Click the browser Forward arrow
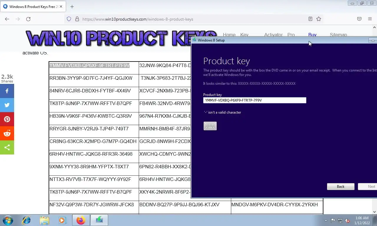This screenshot has width=377, height=226. point(18,19)
